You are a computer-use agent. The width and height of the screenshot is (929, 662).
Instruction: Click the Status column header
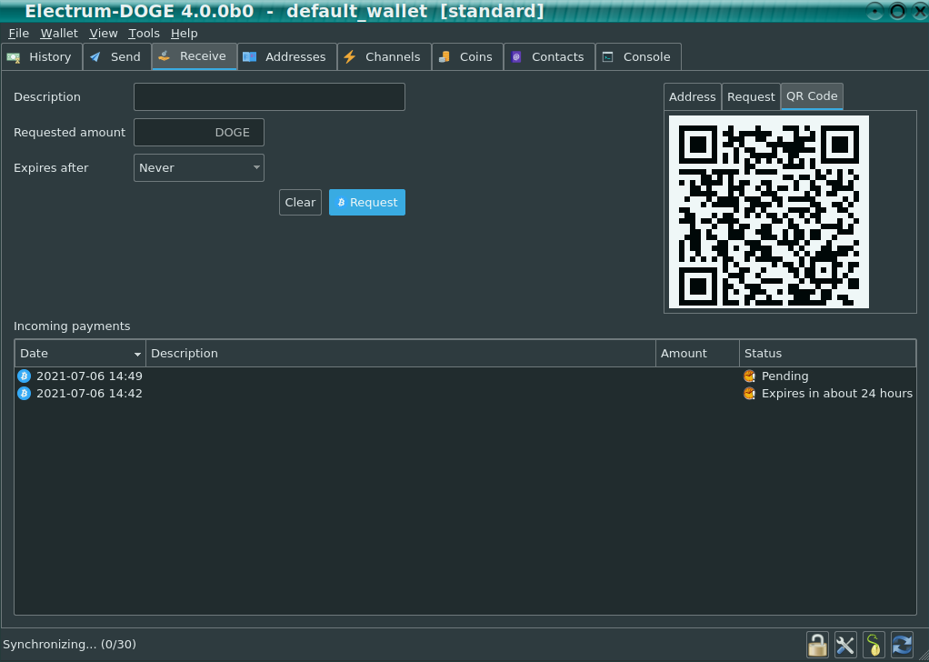click(x=828, y=353)
